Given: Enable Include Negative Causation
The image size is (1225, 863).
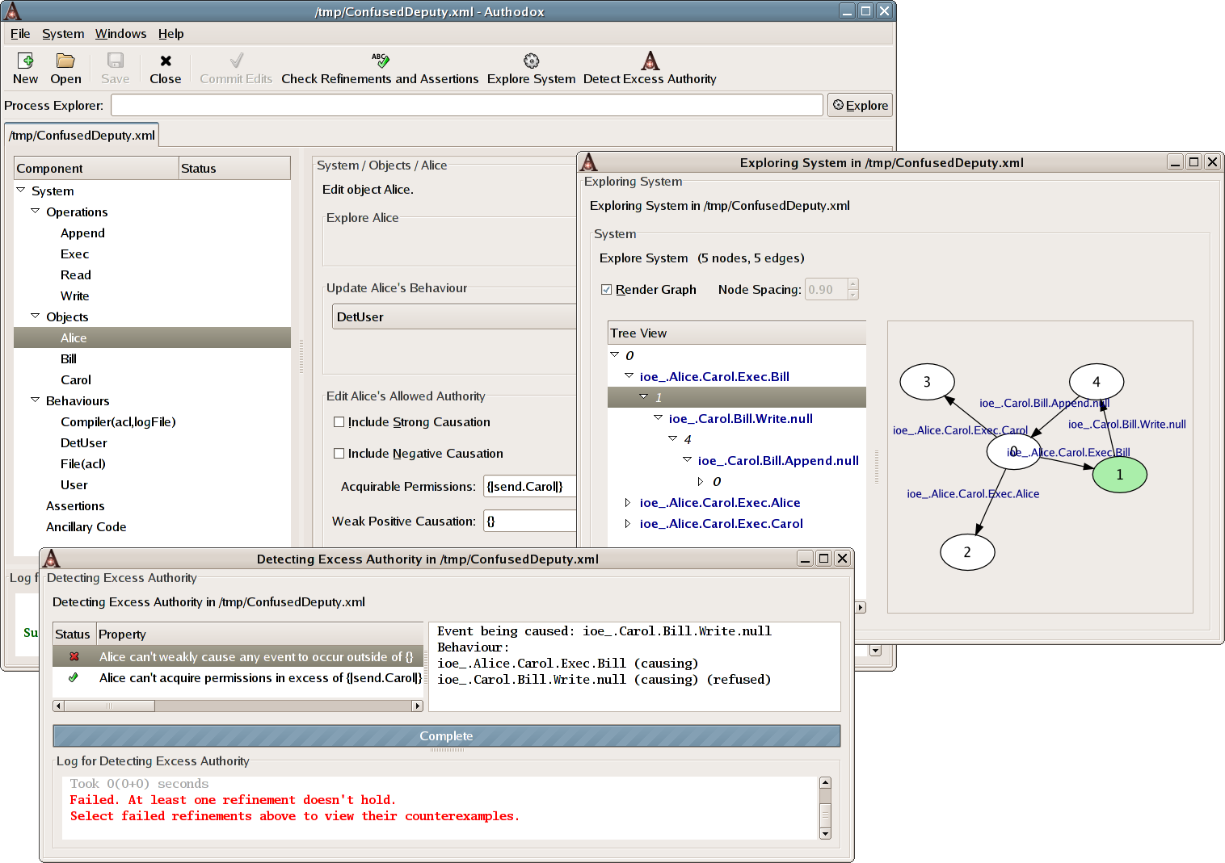Looking at the screenshot, I should pos(339,453).
